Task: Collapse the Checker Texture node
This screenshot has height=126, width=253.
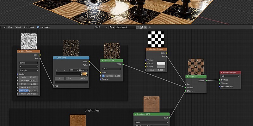Action: point(148,49)
